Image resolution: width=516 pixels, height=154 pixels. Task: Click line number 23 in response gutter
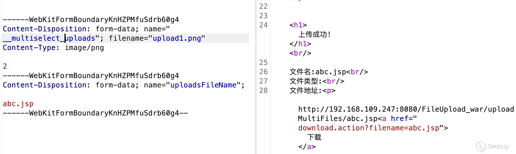pyautogui.click(x=264, y=16)
